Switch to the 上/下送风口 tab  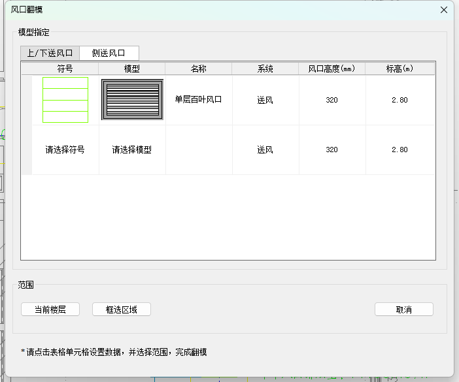point(50,54)
